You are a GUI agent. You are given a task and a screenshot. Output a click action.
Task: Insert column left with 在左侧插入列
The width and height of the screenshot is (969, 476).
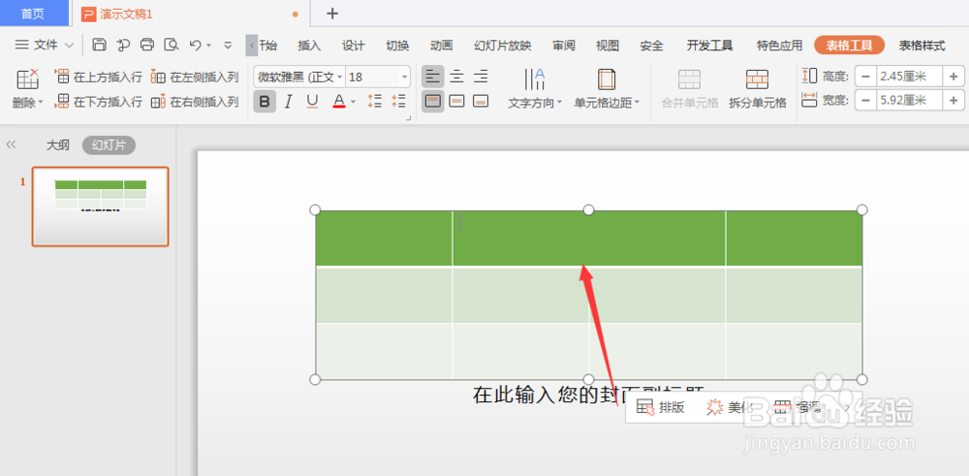196,78
